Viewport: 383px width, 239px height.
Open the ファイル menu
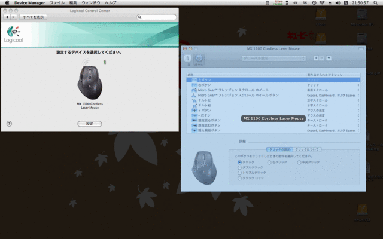point(57,2)
